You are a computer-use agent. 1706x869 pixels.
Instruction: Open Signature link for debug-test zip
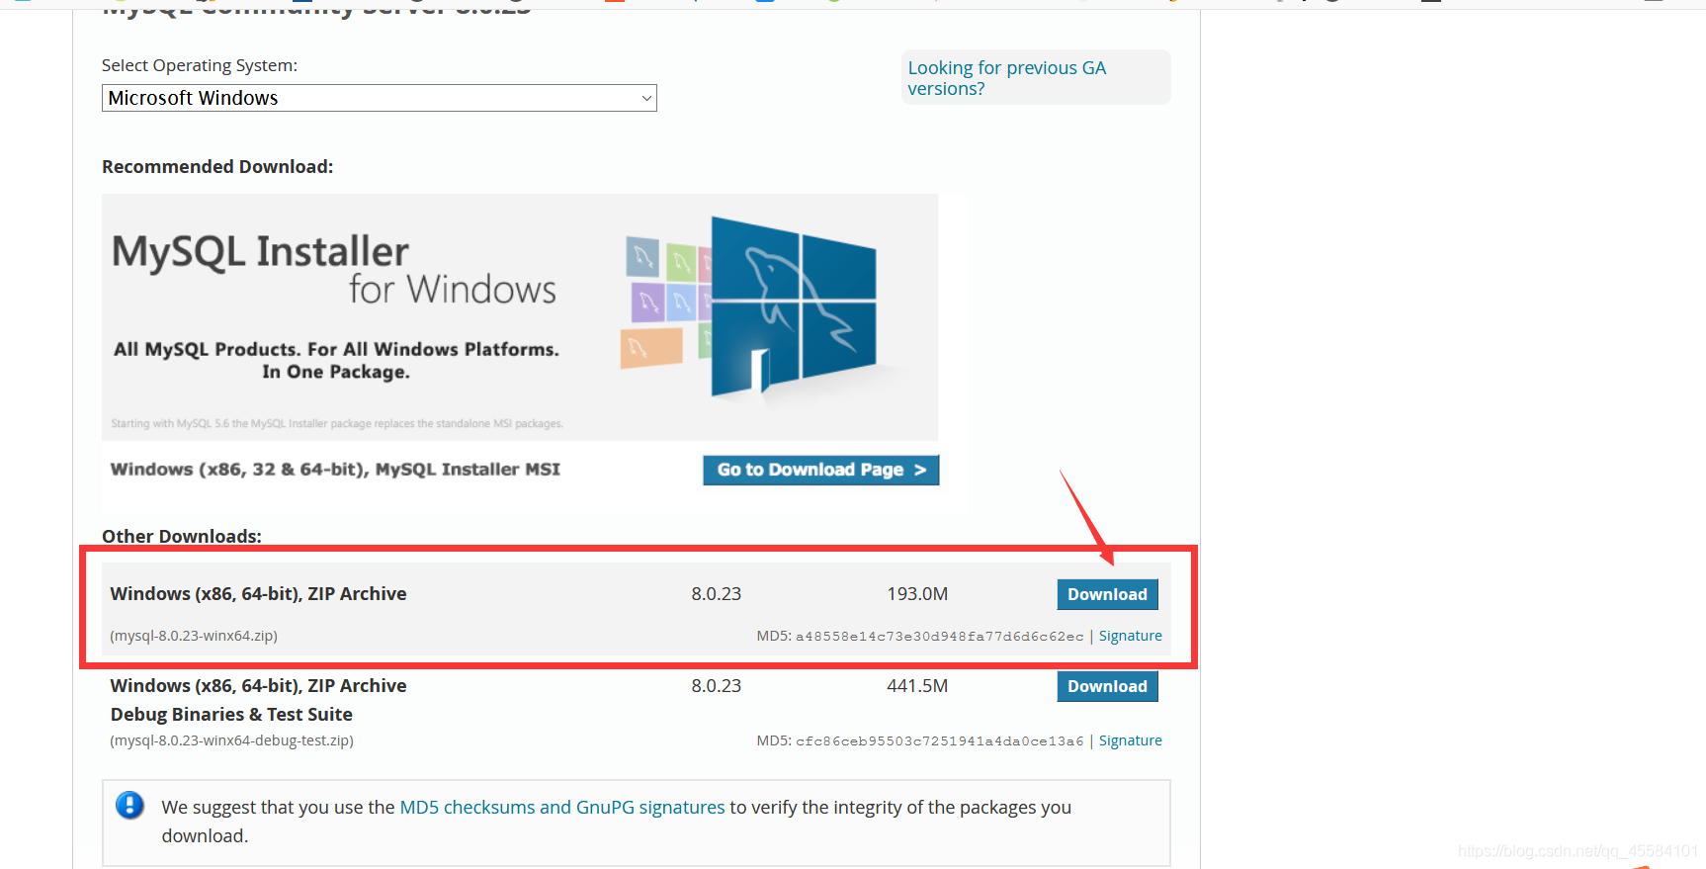tap(1130, 740)
